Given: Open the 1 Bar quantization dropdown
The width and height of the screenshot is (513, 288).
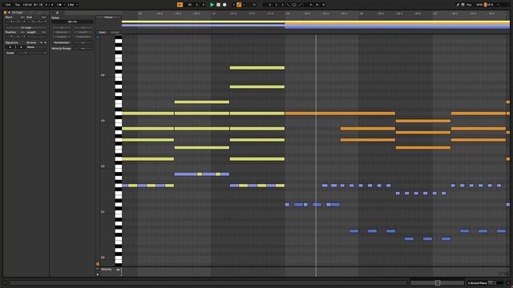Looking at the screenshot, I should (x=72, y=5).
